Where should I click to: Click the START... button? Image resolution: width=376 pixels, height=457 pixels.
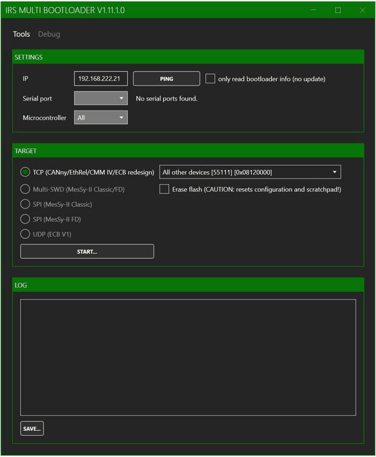(x=87, y=251)
